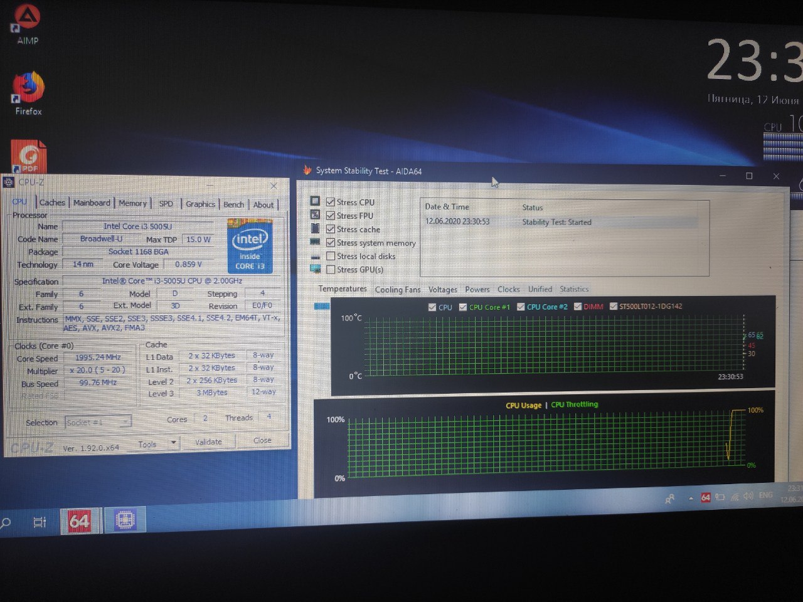Open the Mainboard tab in CPU-Z
The width and height of the screenshot is (803, 602).
[92, 203]
